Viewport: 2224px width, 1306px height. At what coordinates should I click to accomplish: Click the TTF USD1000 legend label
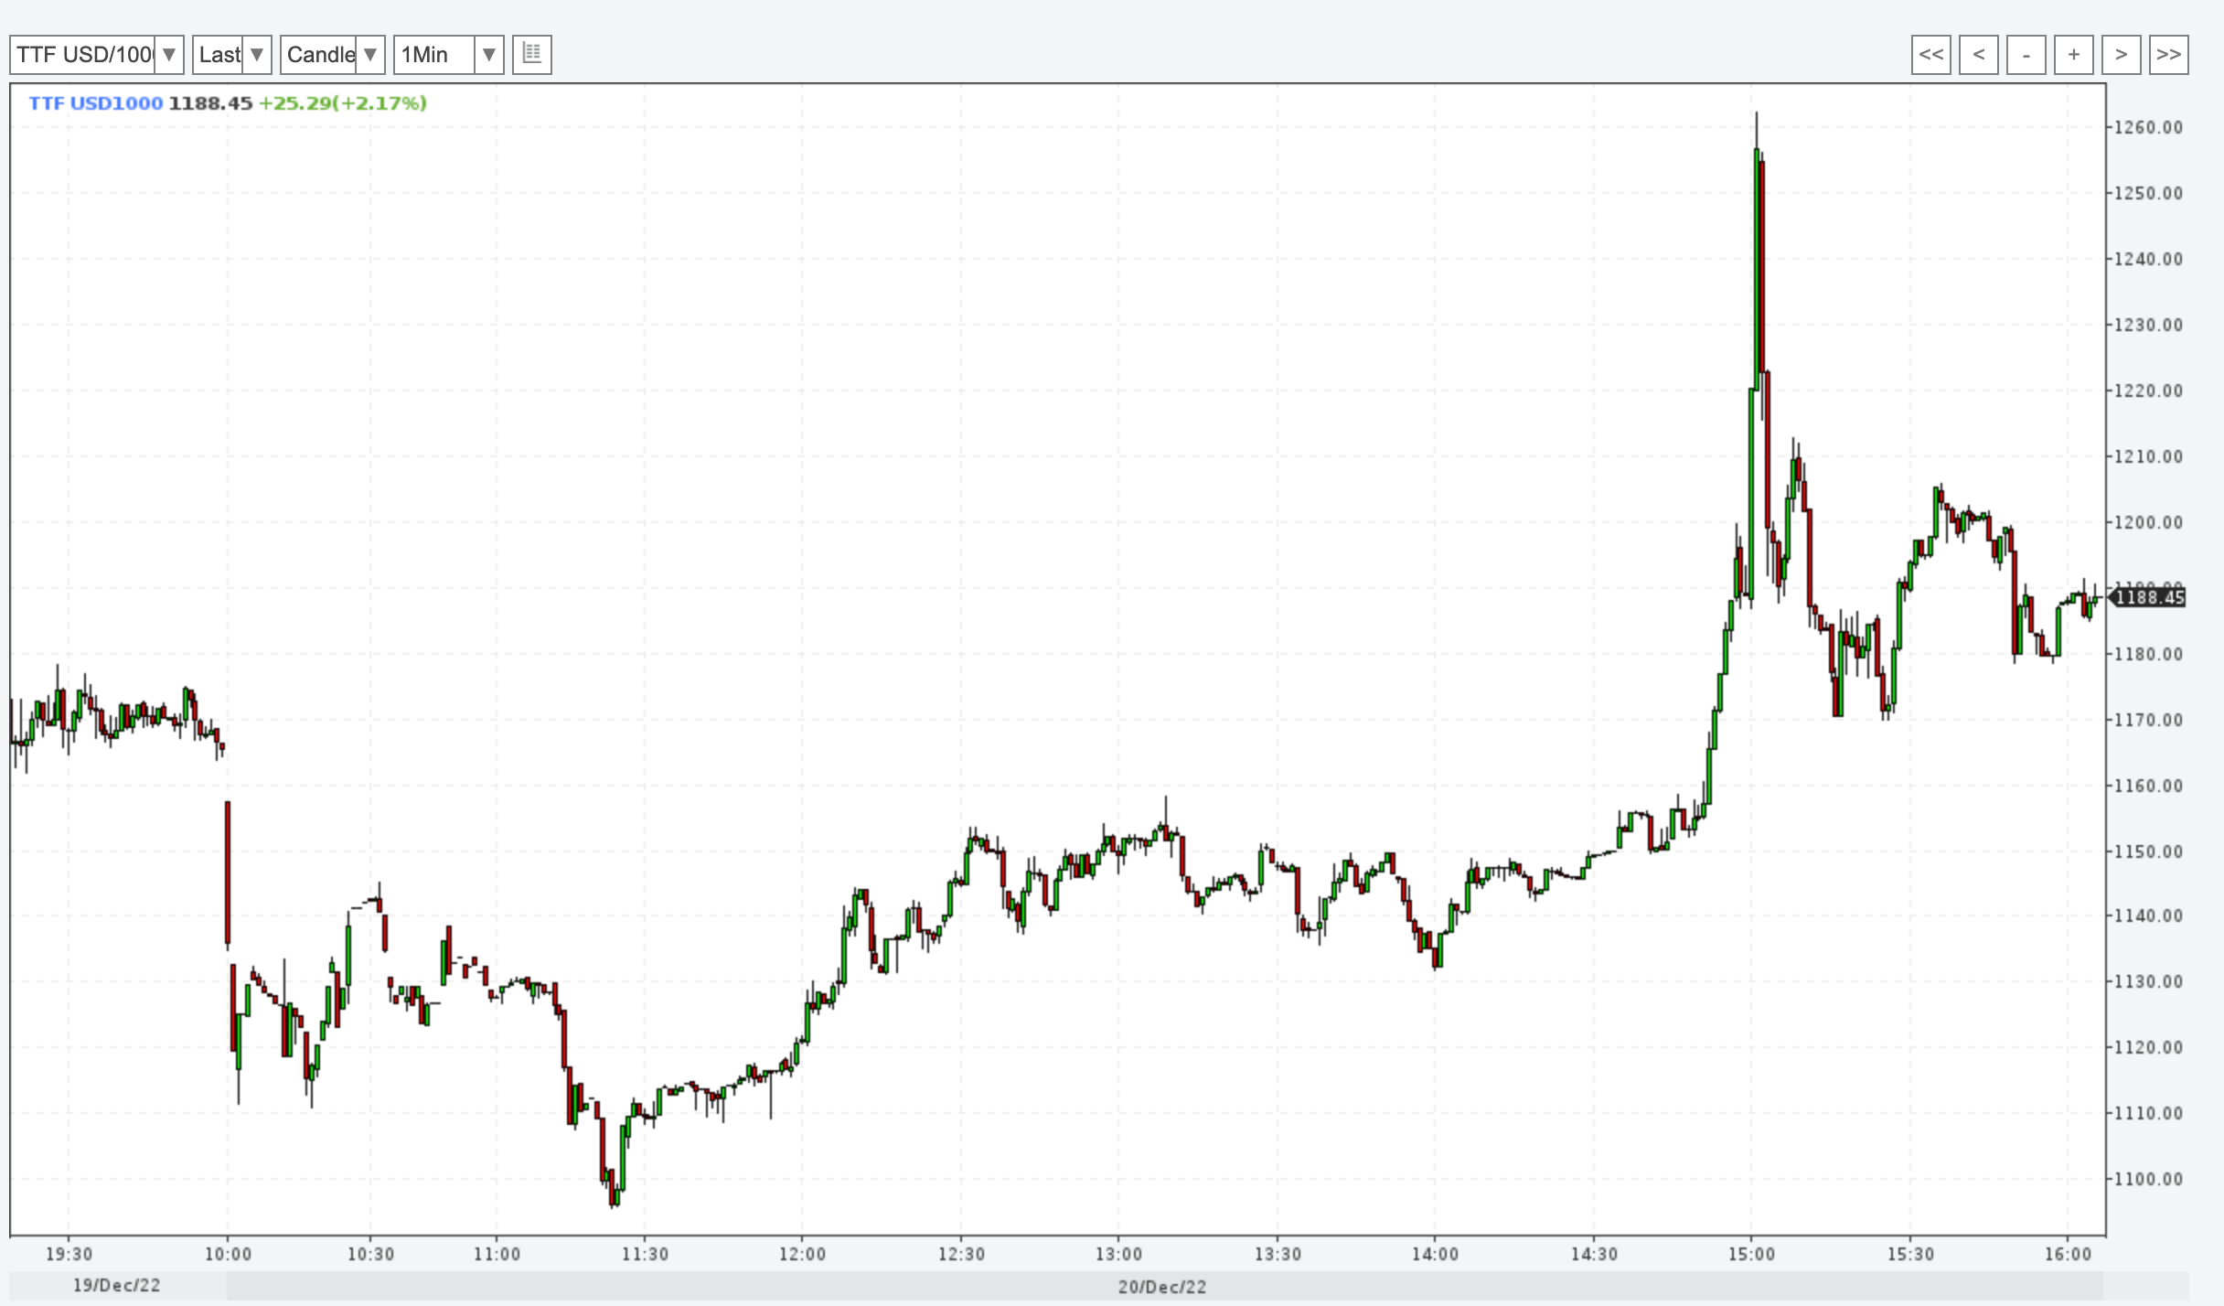point(95,103)
